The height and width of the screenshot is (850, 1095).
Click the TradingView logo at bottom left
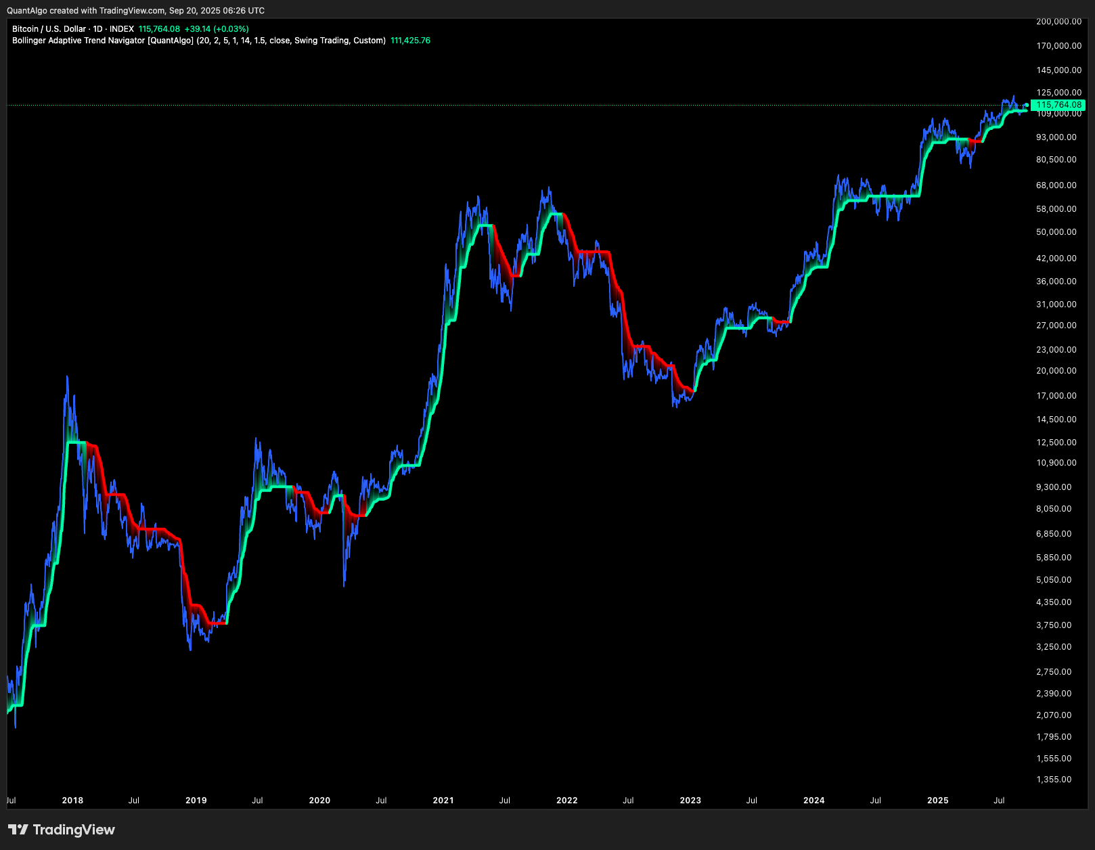pos(62,830)
